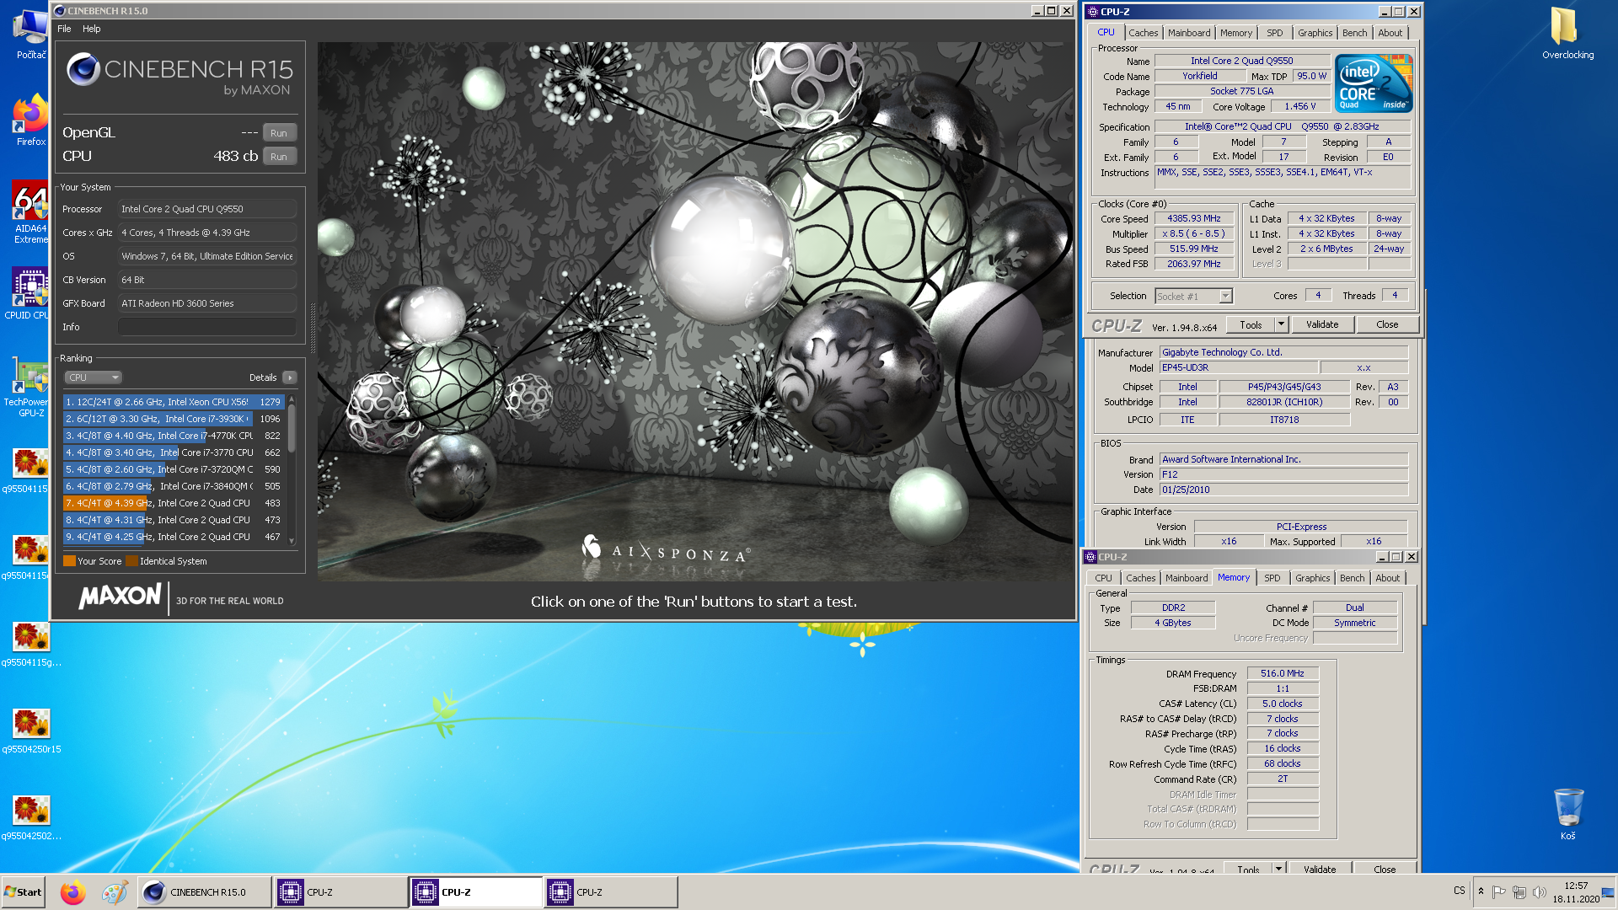Click the Show desktop button on the taskbar
The height and width of the screenshot is (910, 1618).
[x=1609, y=892]
